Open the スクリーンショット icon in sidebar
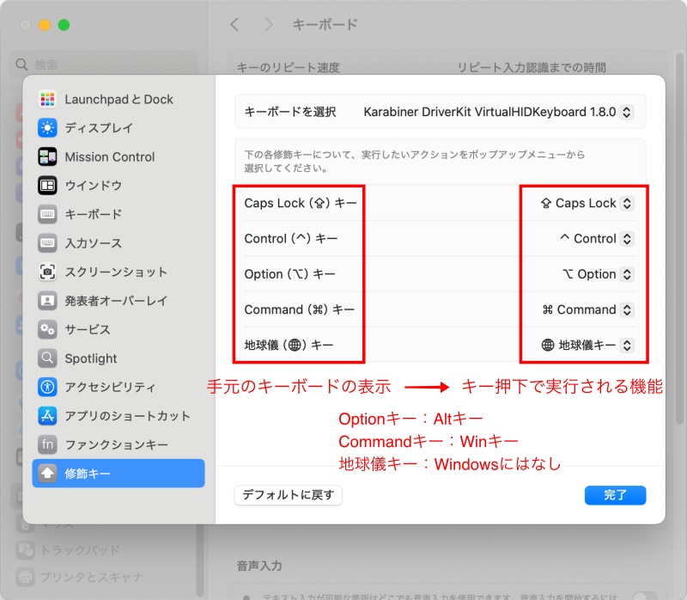 (x=48, y=272)
